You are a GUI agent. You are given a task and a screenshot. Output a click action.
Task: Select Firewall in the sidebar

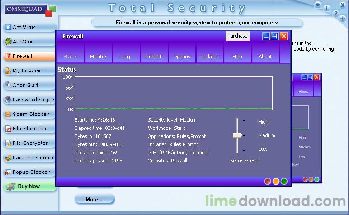(29, 56)
